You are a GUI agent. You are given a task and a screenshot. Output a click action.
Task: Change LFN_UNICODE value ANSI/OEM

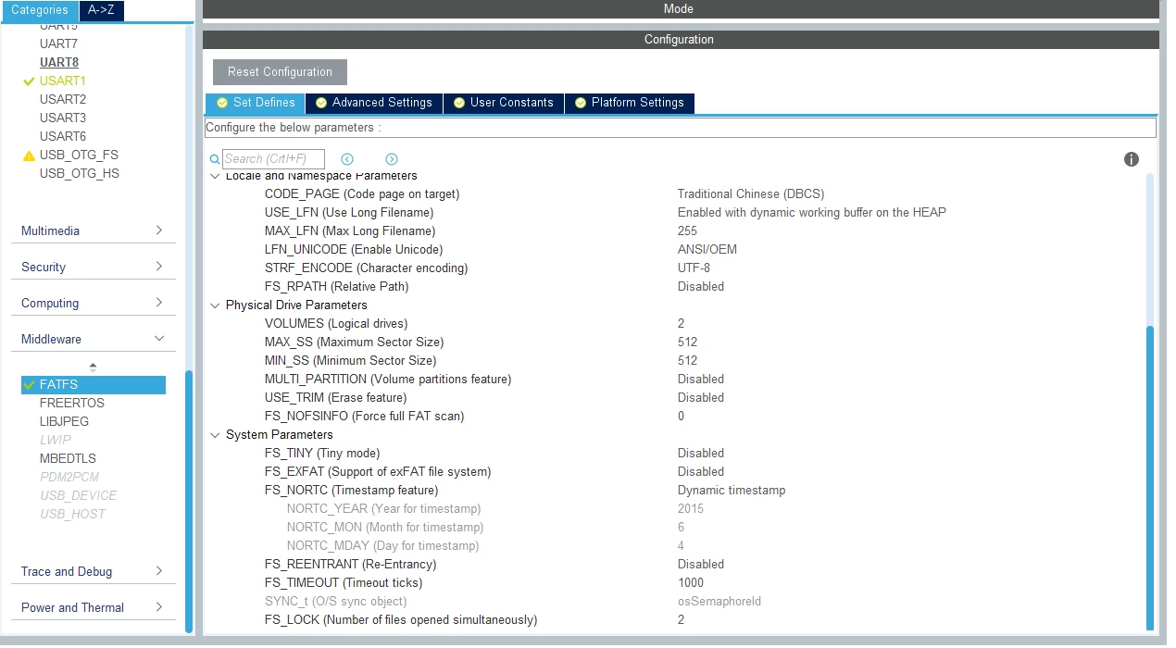coord(707,249)
